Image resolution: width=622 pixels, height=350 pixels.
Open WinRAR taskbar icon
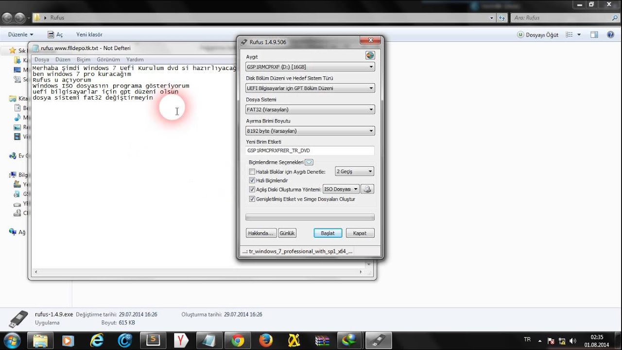(322, 340)
